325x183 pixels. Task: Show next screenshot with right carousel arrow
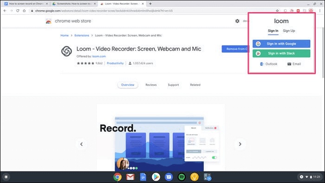240,144
